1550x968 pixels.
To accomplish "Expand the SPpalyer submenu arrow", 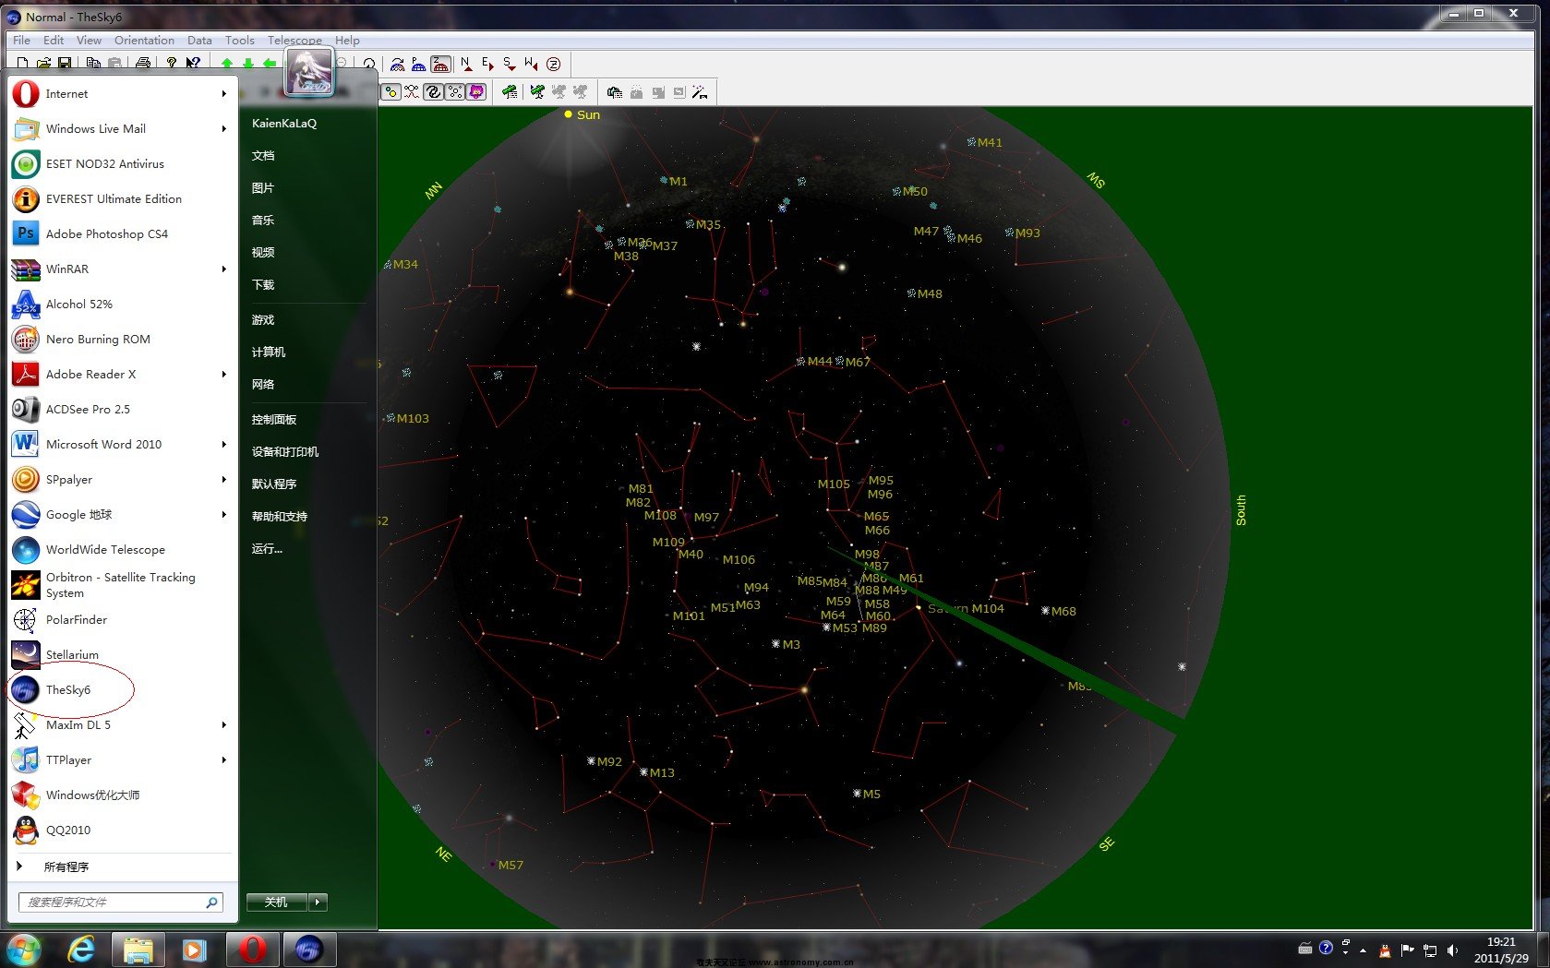I will click(x=223, y=479).
